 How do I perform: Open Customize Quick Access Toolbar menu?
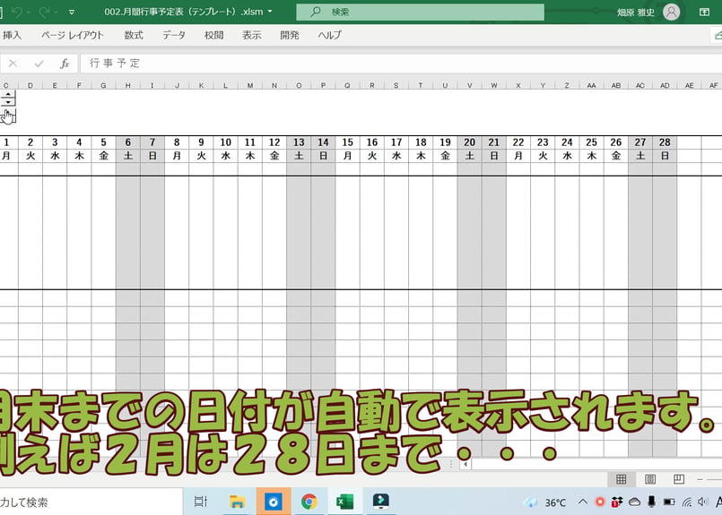pyautogui.click(x=72, y=13)
